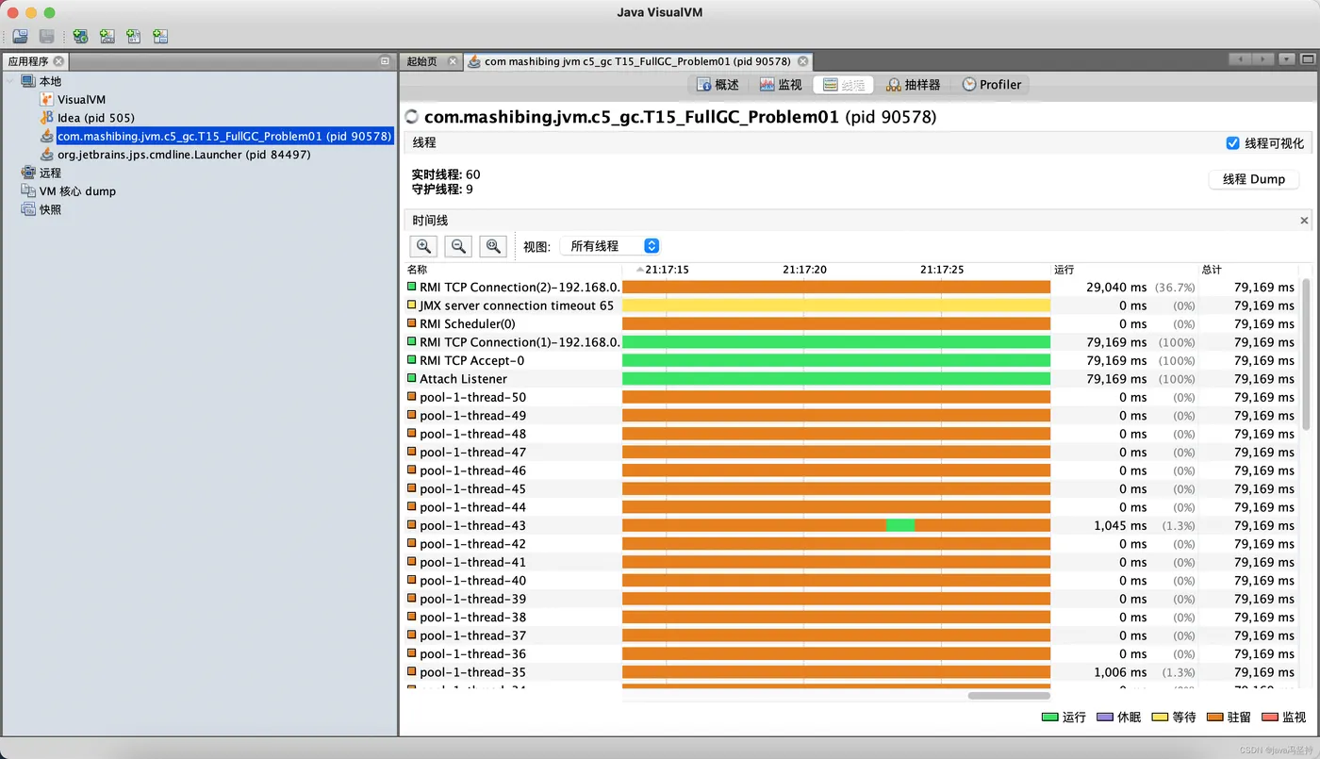Select the 线程 tab
Image resolution: width=1320 pixels, height=759 pixels.
pos(843,85)
